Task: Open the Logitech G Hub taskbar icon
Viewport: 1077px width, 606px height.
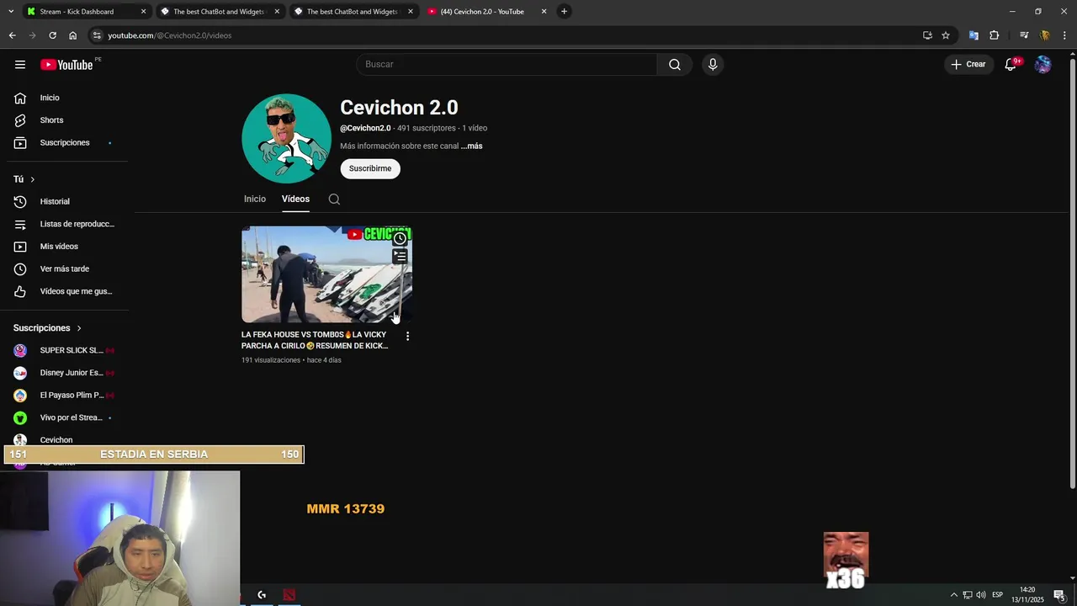Action: pyautogui.click(x=262, y=595)
